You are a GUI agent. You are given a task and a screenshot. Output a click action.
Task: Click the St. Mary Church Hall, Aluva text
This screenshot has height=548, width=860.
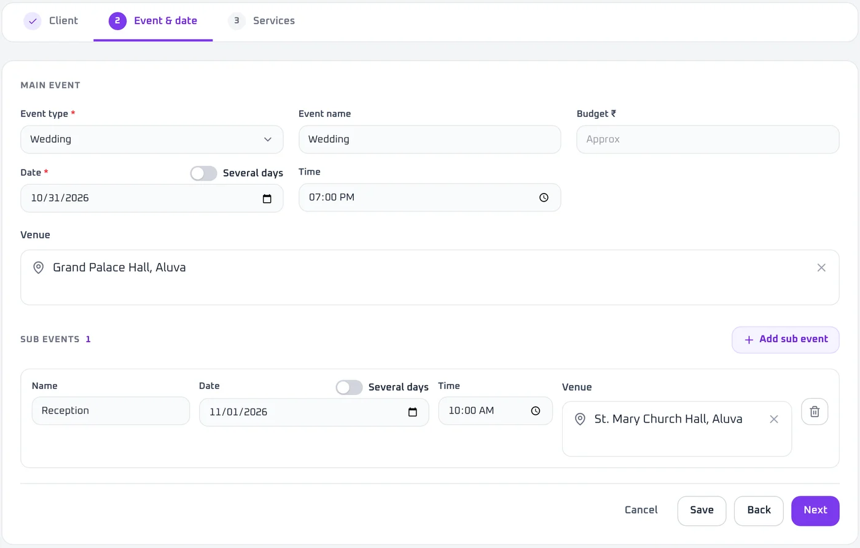click(x=668, y=419)
